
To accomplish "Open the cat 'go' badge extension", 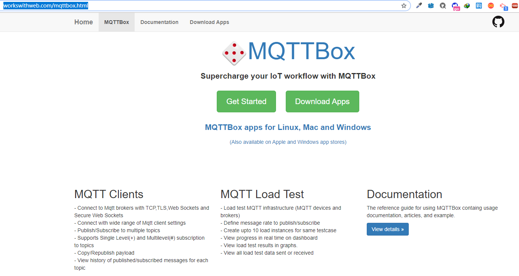I will click(455, 6).
